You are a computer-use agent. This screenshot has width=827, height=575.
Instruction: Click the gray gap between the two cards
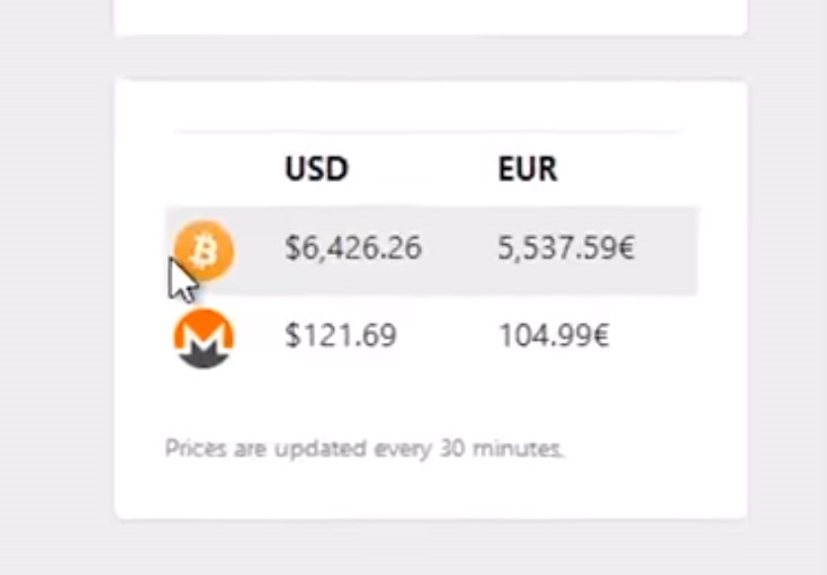pyautogui.click(x=430, y=58)
